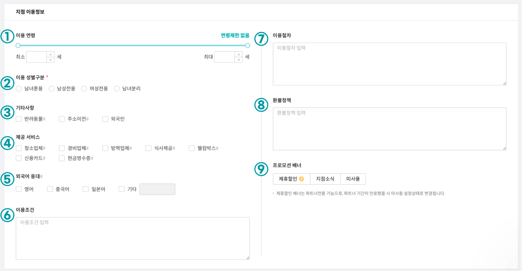Click the left handle of age slider

[18, 45]
